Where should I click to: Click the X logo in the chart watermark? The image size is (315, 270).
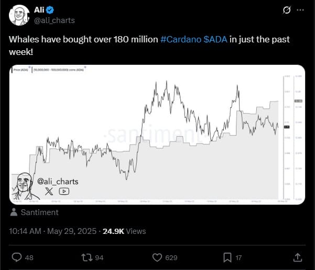click(x=49, y=192)
